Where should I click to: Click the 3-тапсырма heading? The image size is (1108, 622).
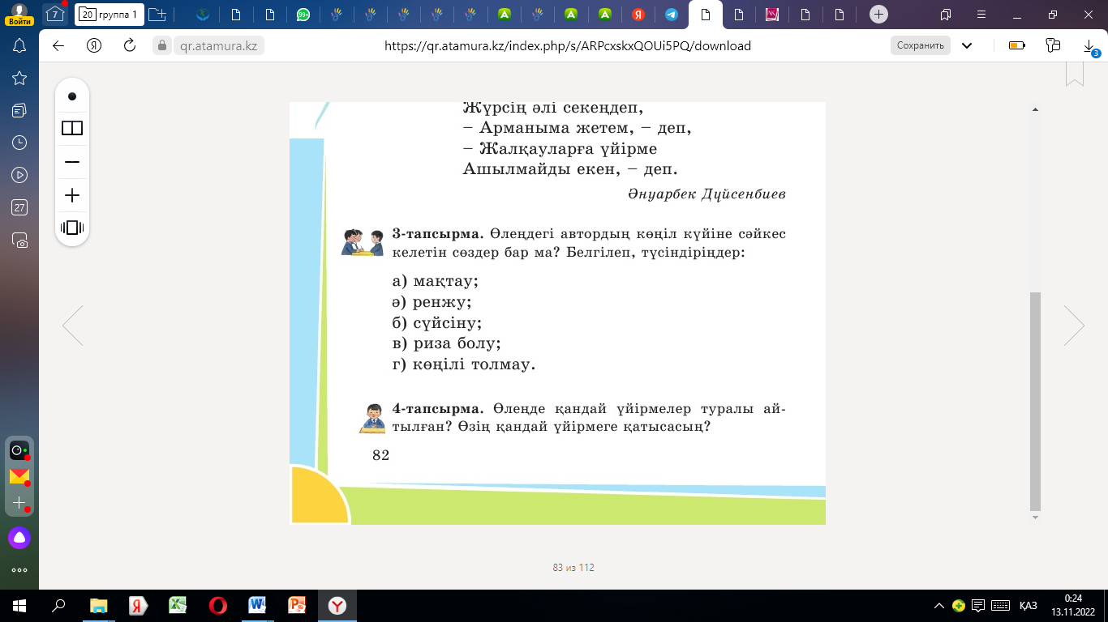[x=438, y=234]
